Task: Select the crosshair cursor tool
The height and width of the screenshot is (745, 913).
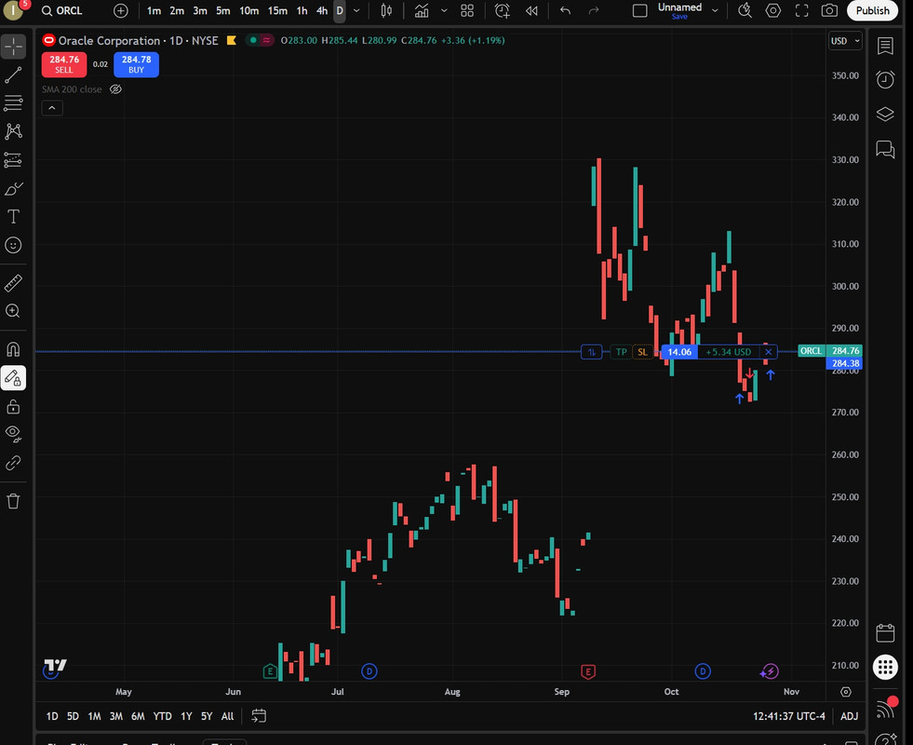Action: [13, 47]
